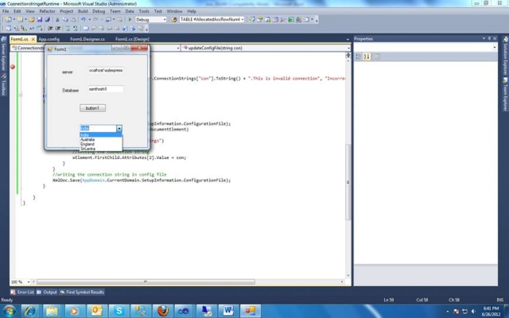
Task: Open the Build menu
Action: pos(83,11)
